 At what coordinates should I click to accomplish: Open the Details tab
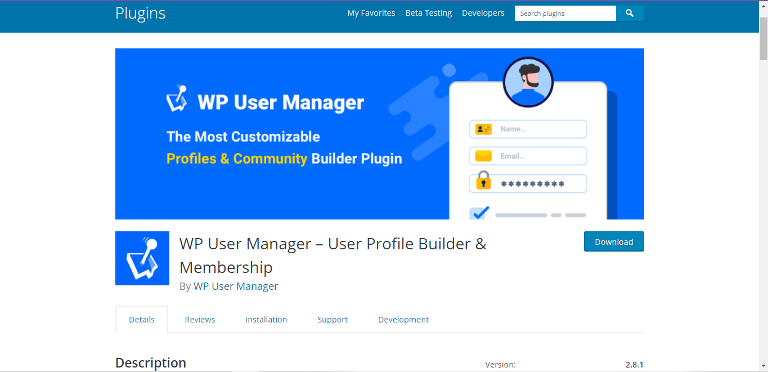[142, 320]
